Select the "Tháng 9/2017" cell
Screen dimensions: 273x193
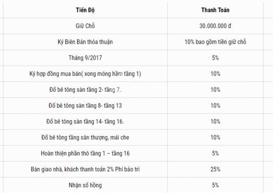(85, 58)
